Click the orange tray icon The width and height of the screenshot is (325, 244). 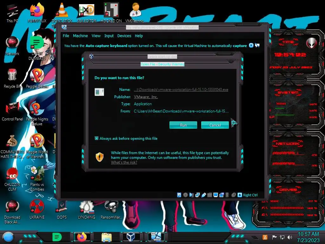(x=265, y=237)
